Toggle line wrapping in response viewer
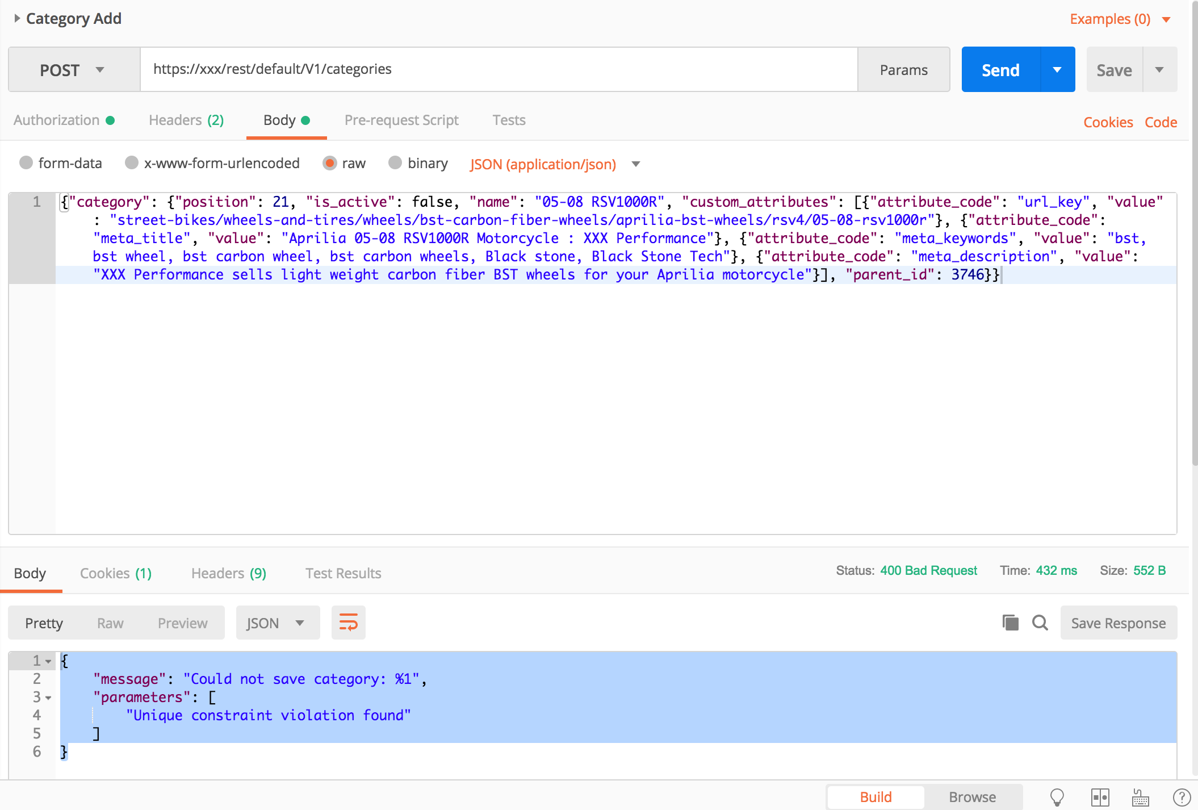1198x810 pixels. tap(348, 622)
